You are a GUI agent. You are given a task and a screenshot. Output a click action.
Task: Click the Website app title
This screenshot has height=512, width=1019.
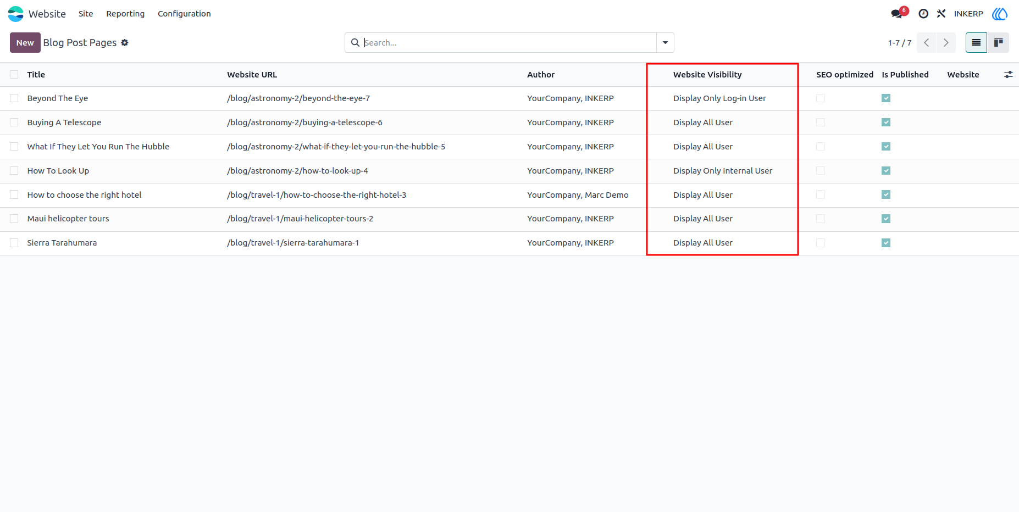(x=47, y=14)
